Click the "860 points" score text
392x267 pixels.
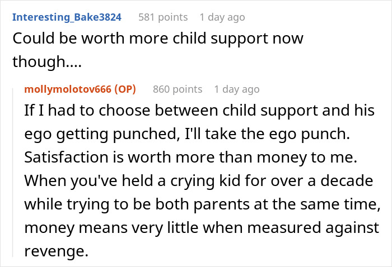(178, 89)
